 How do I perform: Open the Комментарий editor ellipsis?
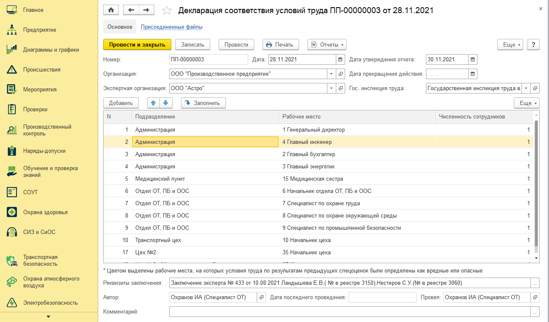535,312
